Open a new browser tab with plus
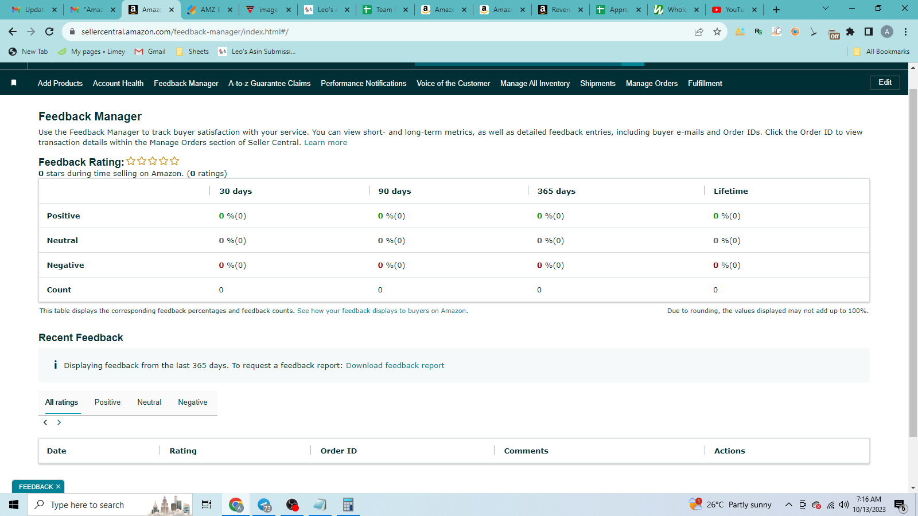 pos(776,10)
